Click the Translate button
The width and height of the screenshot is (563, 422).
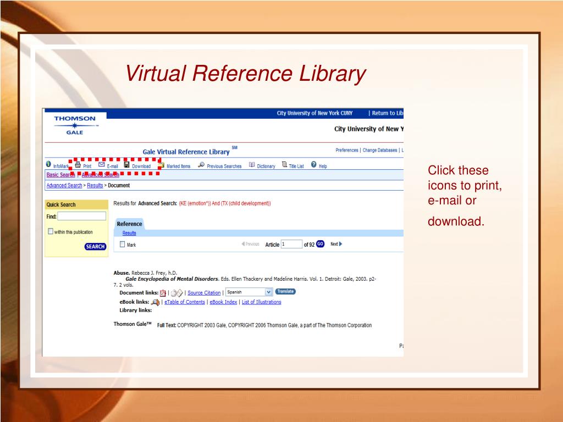click(285, 291)
